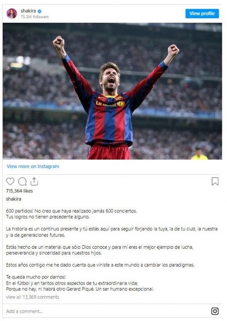Click the caption line mentioning Gerard Piqué

pos(80,289)
